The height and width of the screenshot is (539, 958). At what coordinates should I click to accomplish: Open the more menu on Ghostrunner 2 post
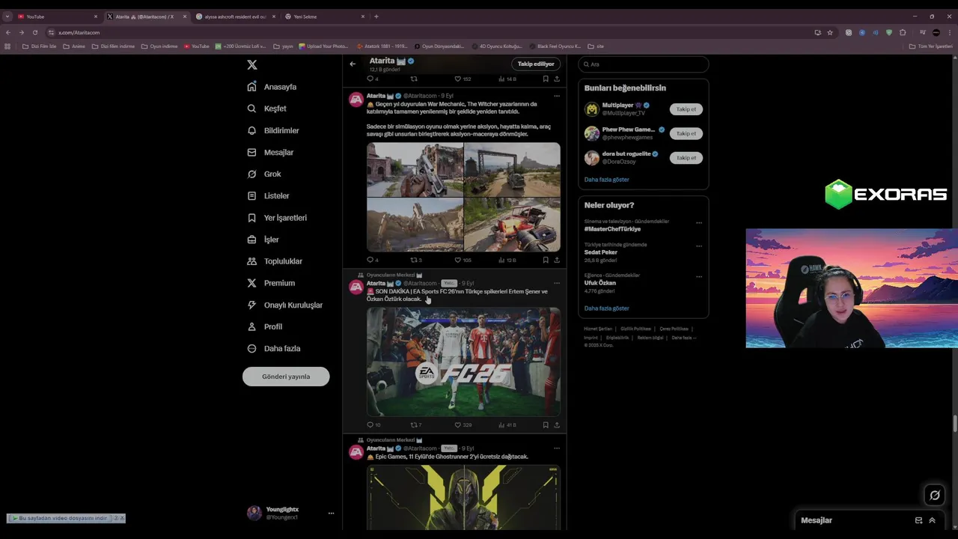click(556, 448)
